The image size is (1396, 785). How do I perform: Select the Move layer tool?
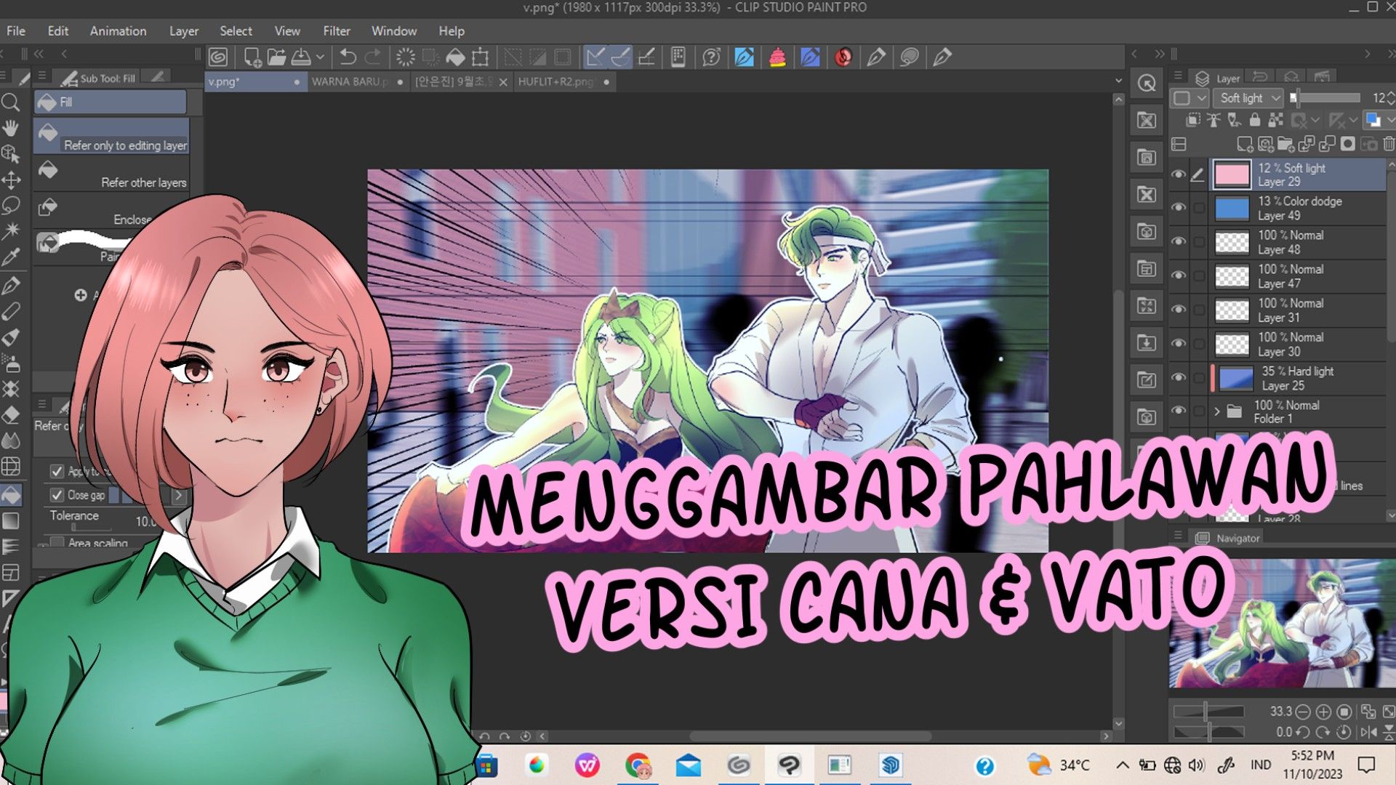pos(11,180)
